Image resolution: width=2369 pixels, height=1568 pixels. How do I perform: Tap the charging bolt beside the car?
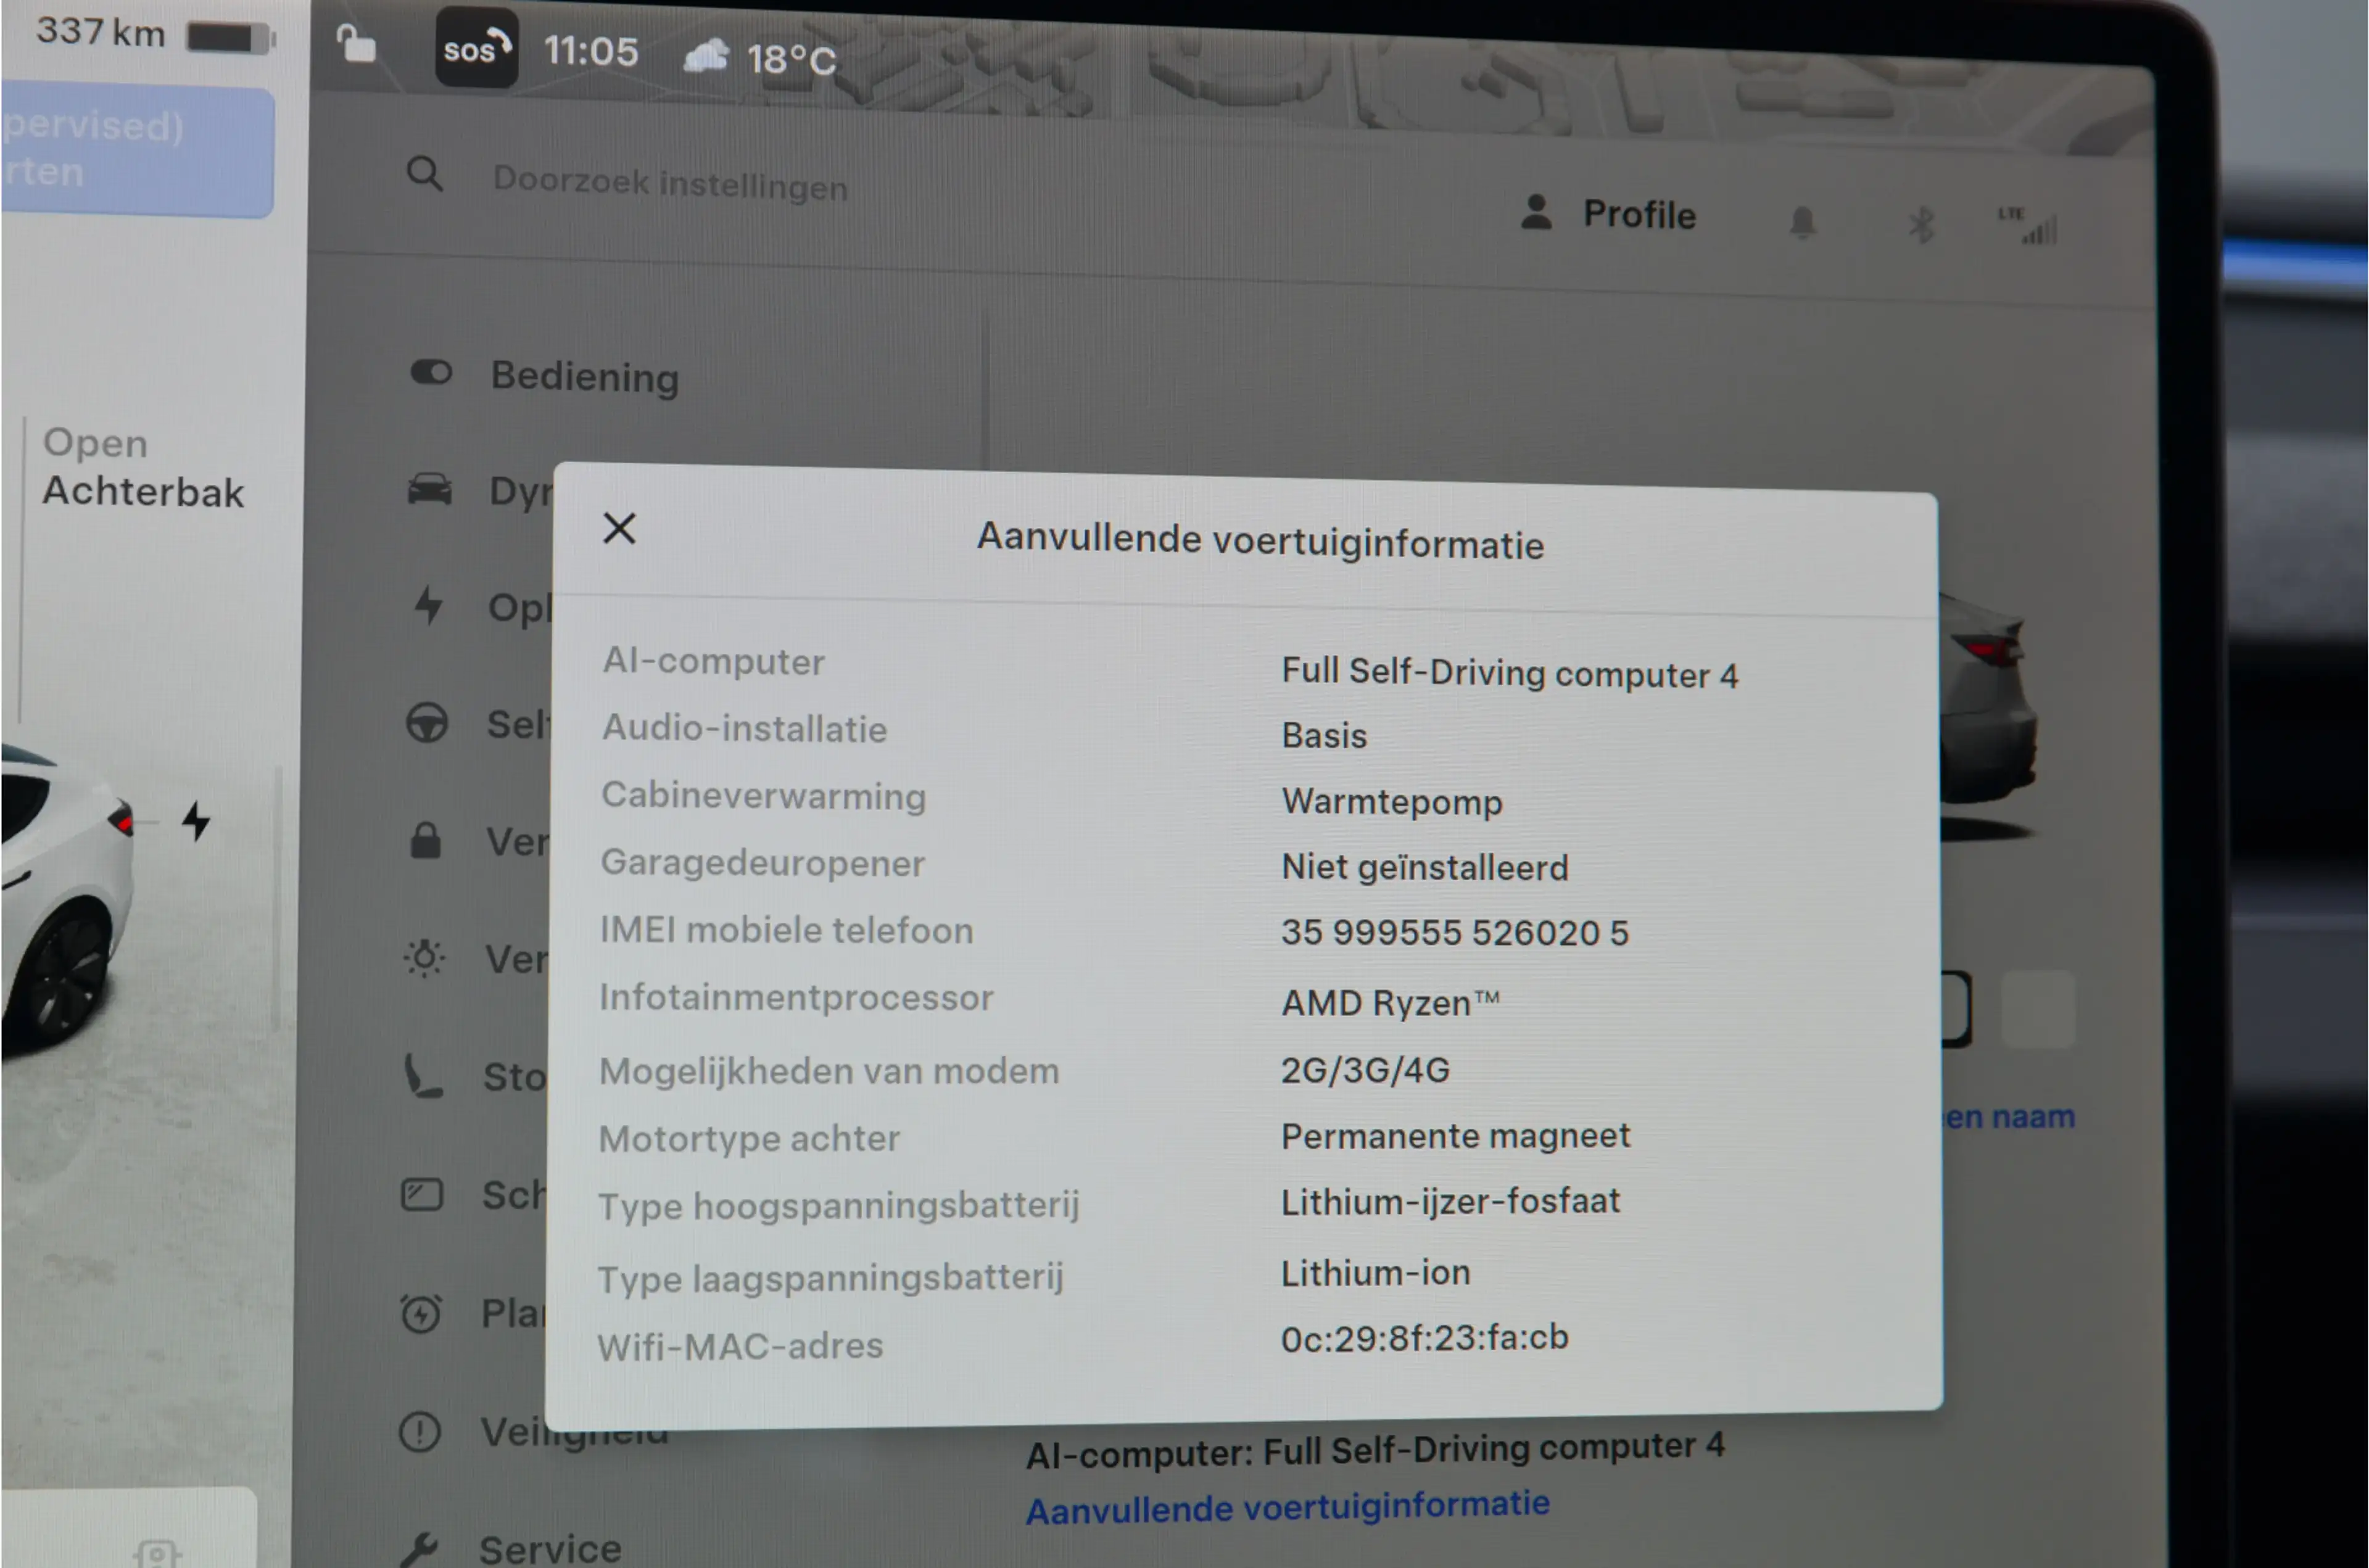click(196, 821)
